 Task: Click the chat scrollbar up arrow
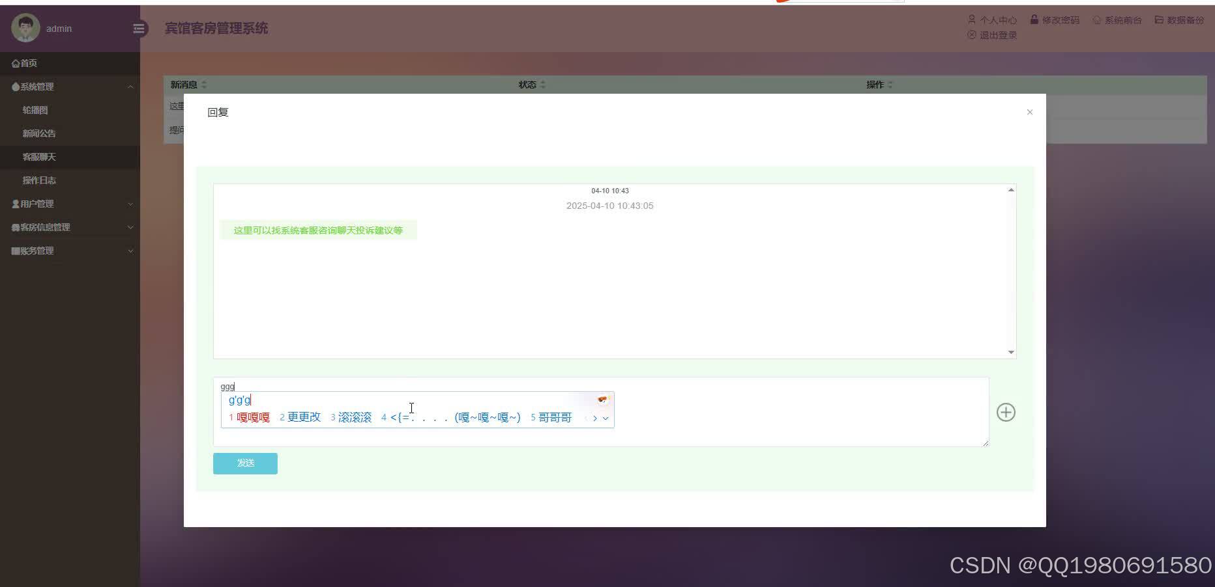1011,190
